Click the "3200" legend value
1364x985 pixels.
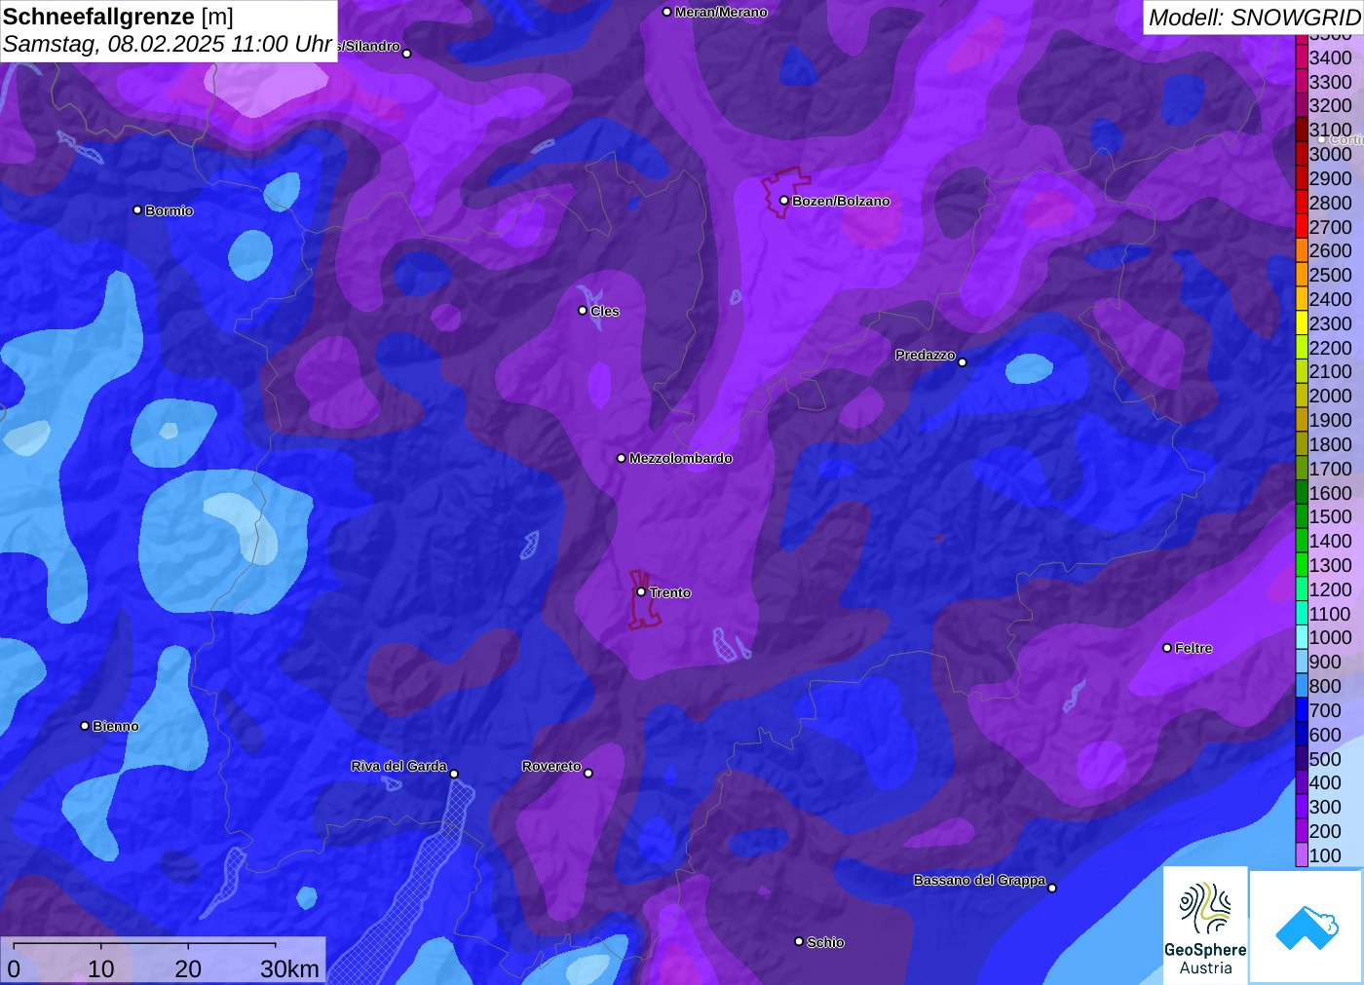pos(1331,105)
